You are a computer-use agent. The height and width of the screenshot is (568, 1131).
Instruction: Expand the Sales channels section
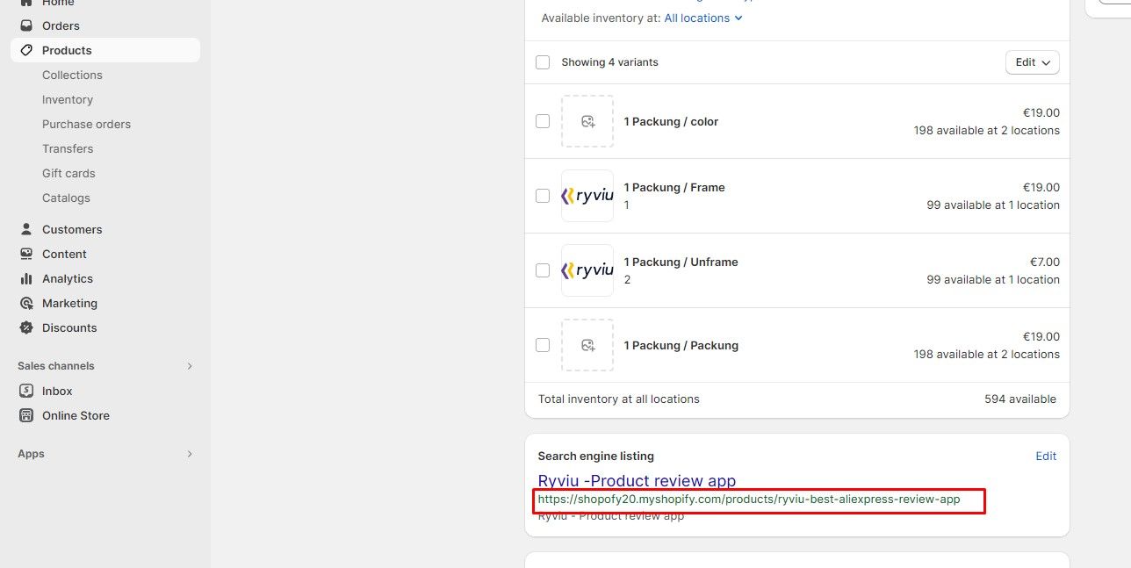[x=190, y=366]
